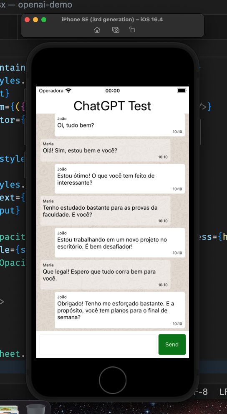This screenshot has width=227, height=414.
Task: Tap Maria's message "Olá! Sim, estou bem e você?"
Action: coord(105,150)
